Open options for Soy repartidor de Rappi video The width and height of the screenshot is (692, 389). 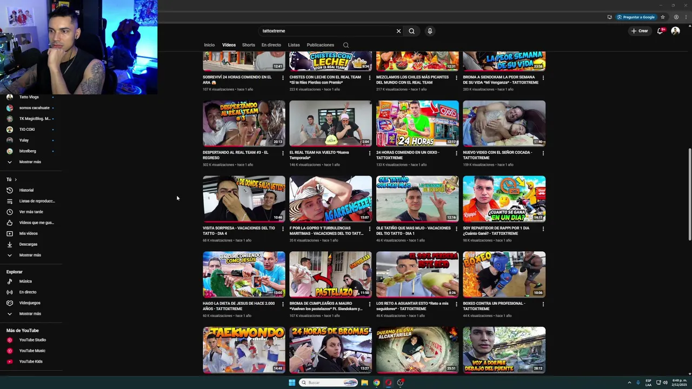click(543, 229)
